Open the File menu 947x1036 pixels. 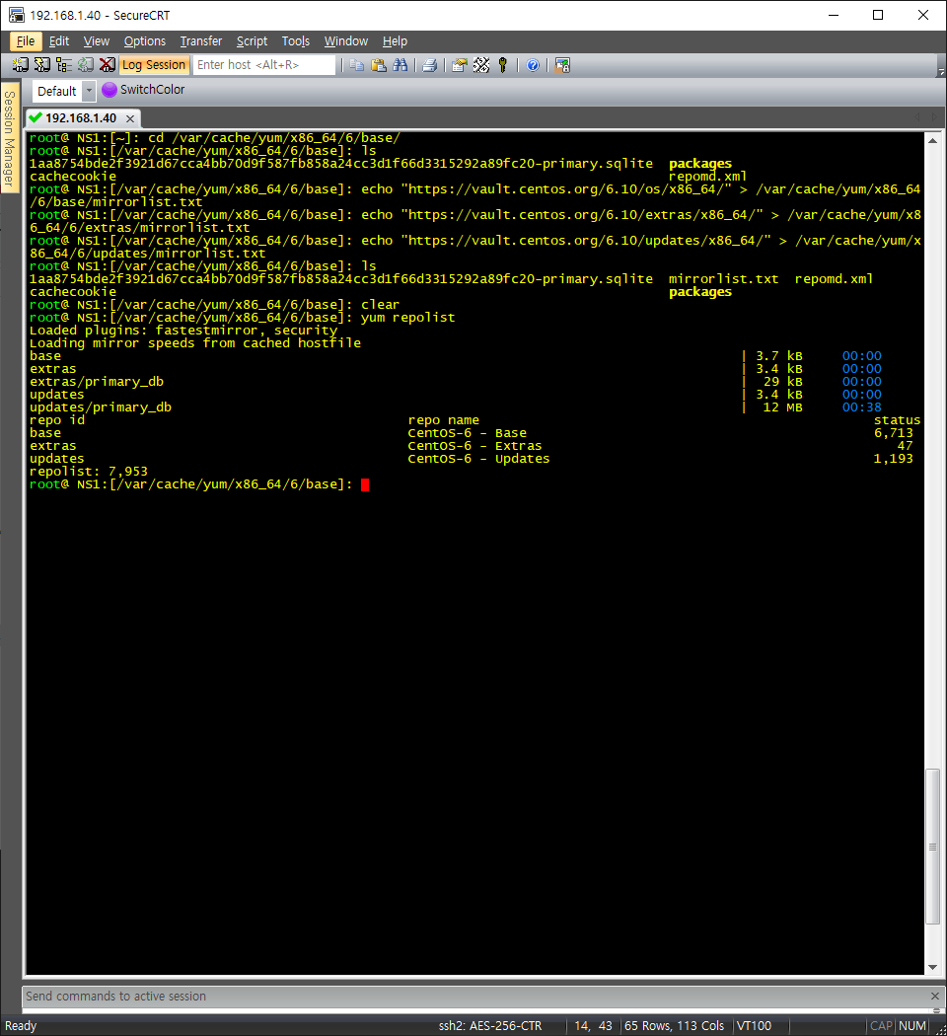click(x=26, y=41)
